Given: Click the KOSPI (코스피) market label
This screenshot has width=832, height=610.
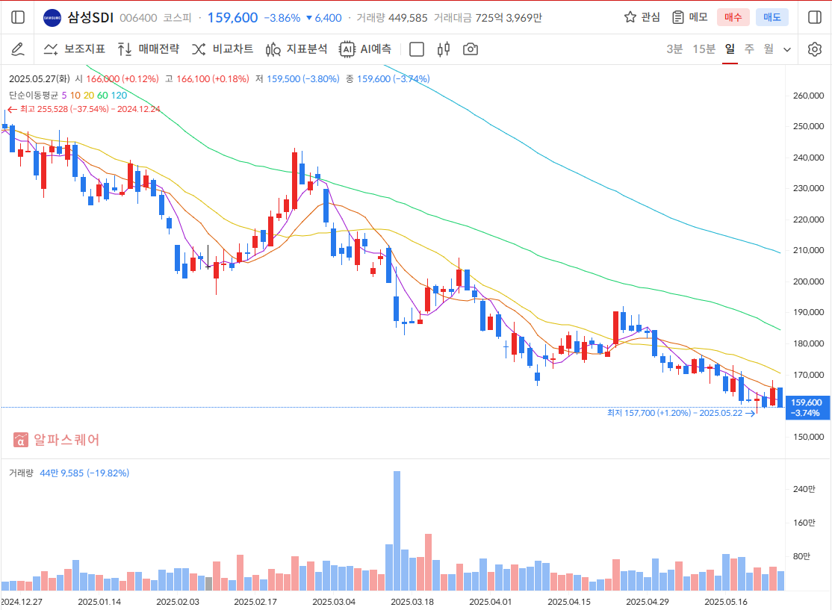Looking at the screenshot, I should coord(177,18).
